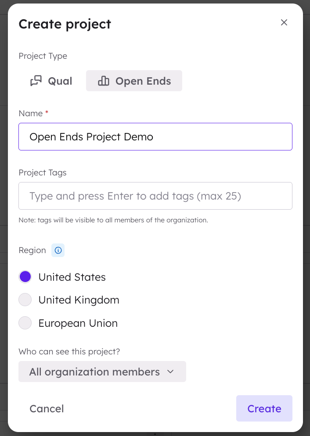Click the European Union label text
310x436 pixels.
(78, 323)
